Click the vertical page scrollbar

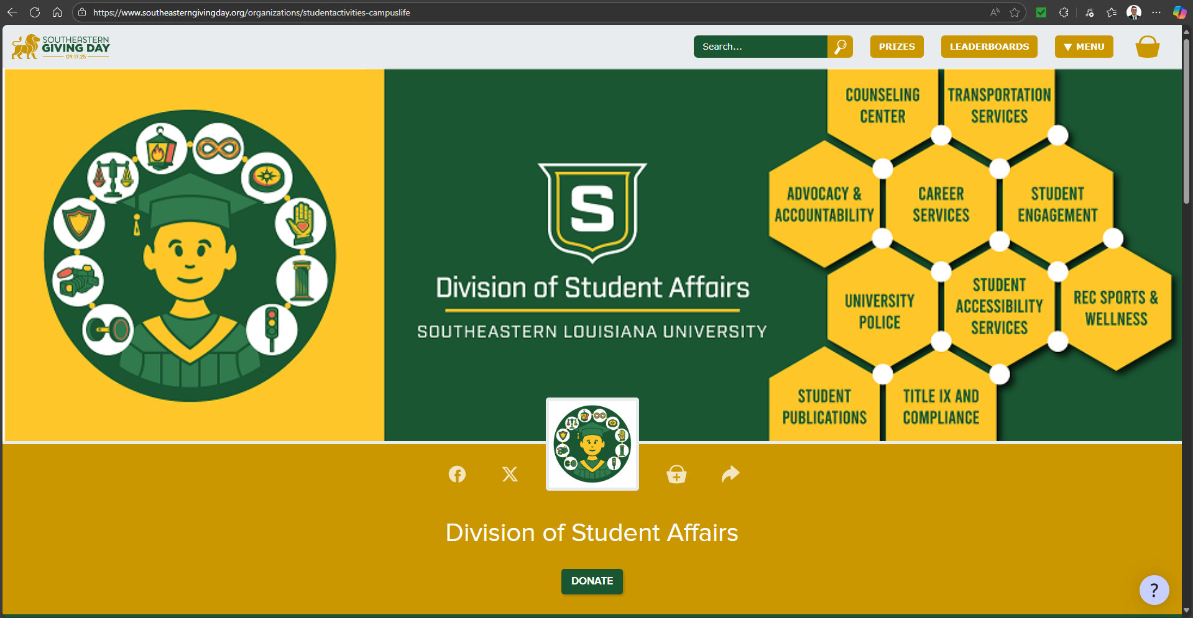click(x=1186, y=121)
